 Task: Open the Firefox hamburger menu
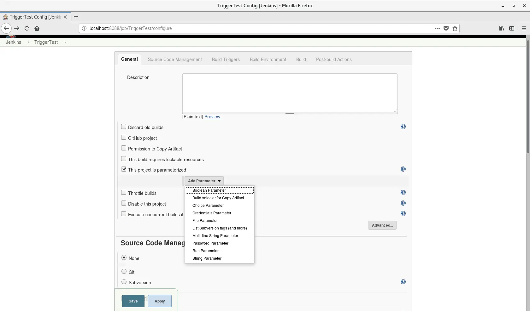click(x=524, y=28)
